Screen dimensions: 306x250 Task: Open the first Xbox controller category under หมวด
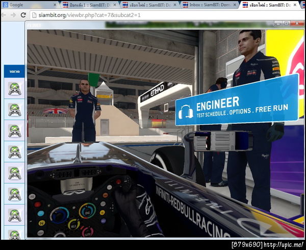[x=14, y=88]
